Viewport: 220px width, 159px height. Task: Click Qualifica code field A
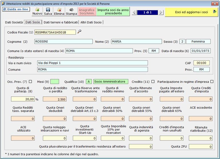tap(89, 81)
